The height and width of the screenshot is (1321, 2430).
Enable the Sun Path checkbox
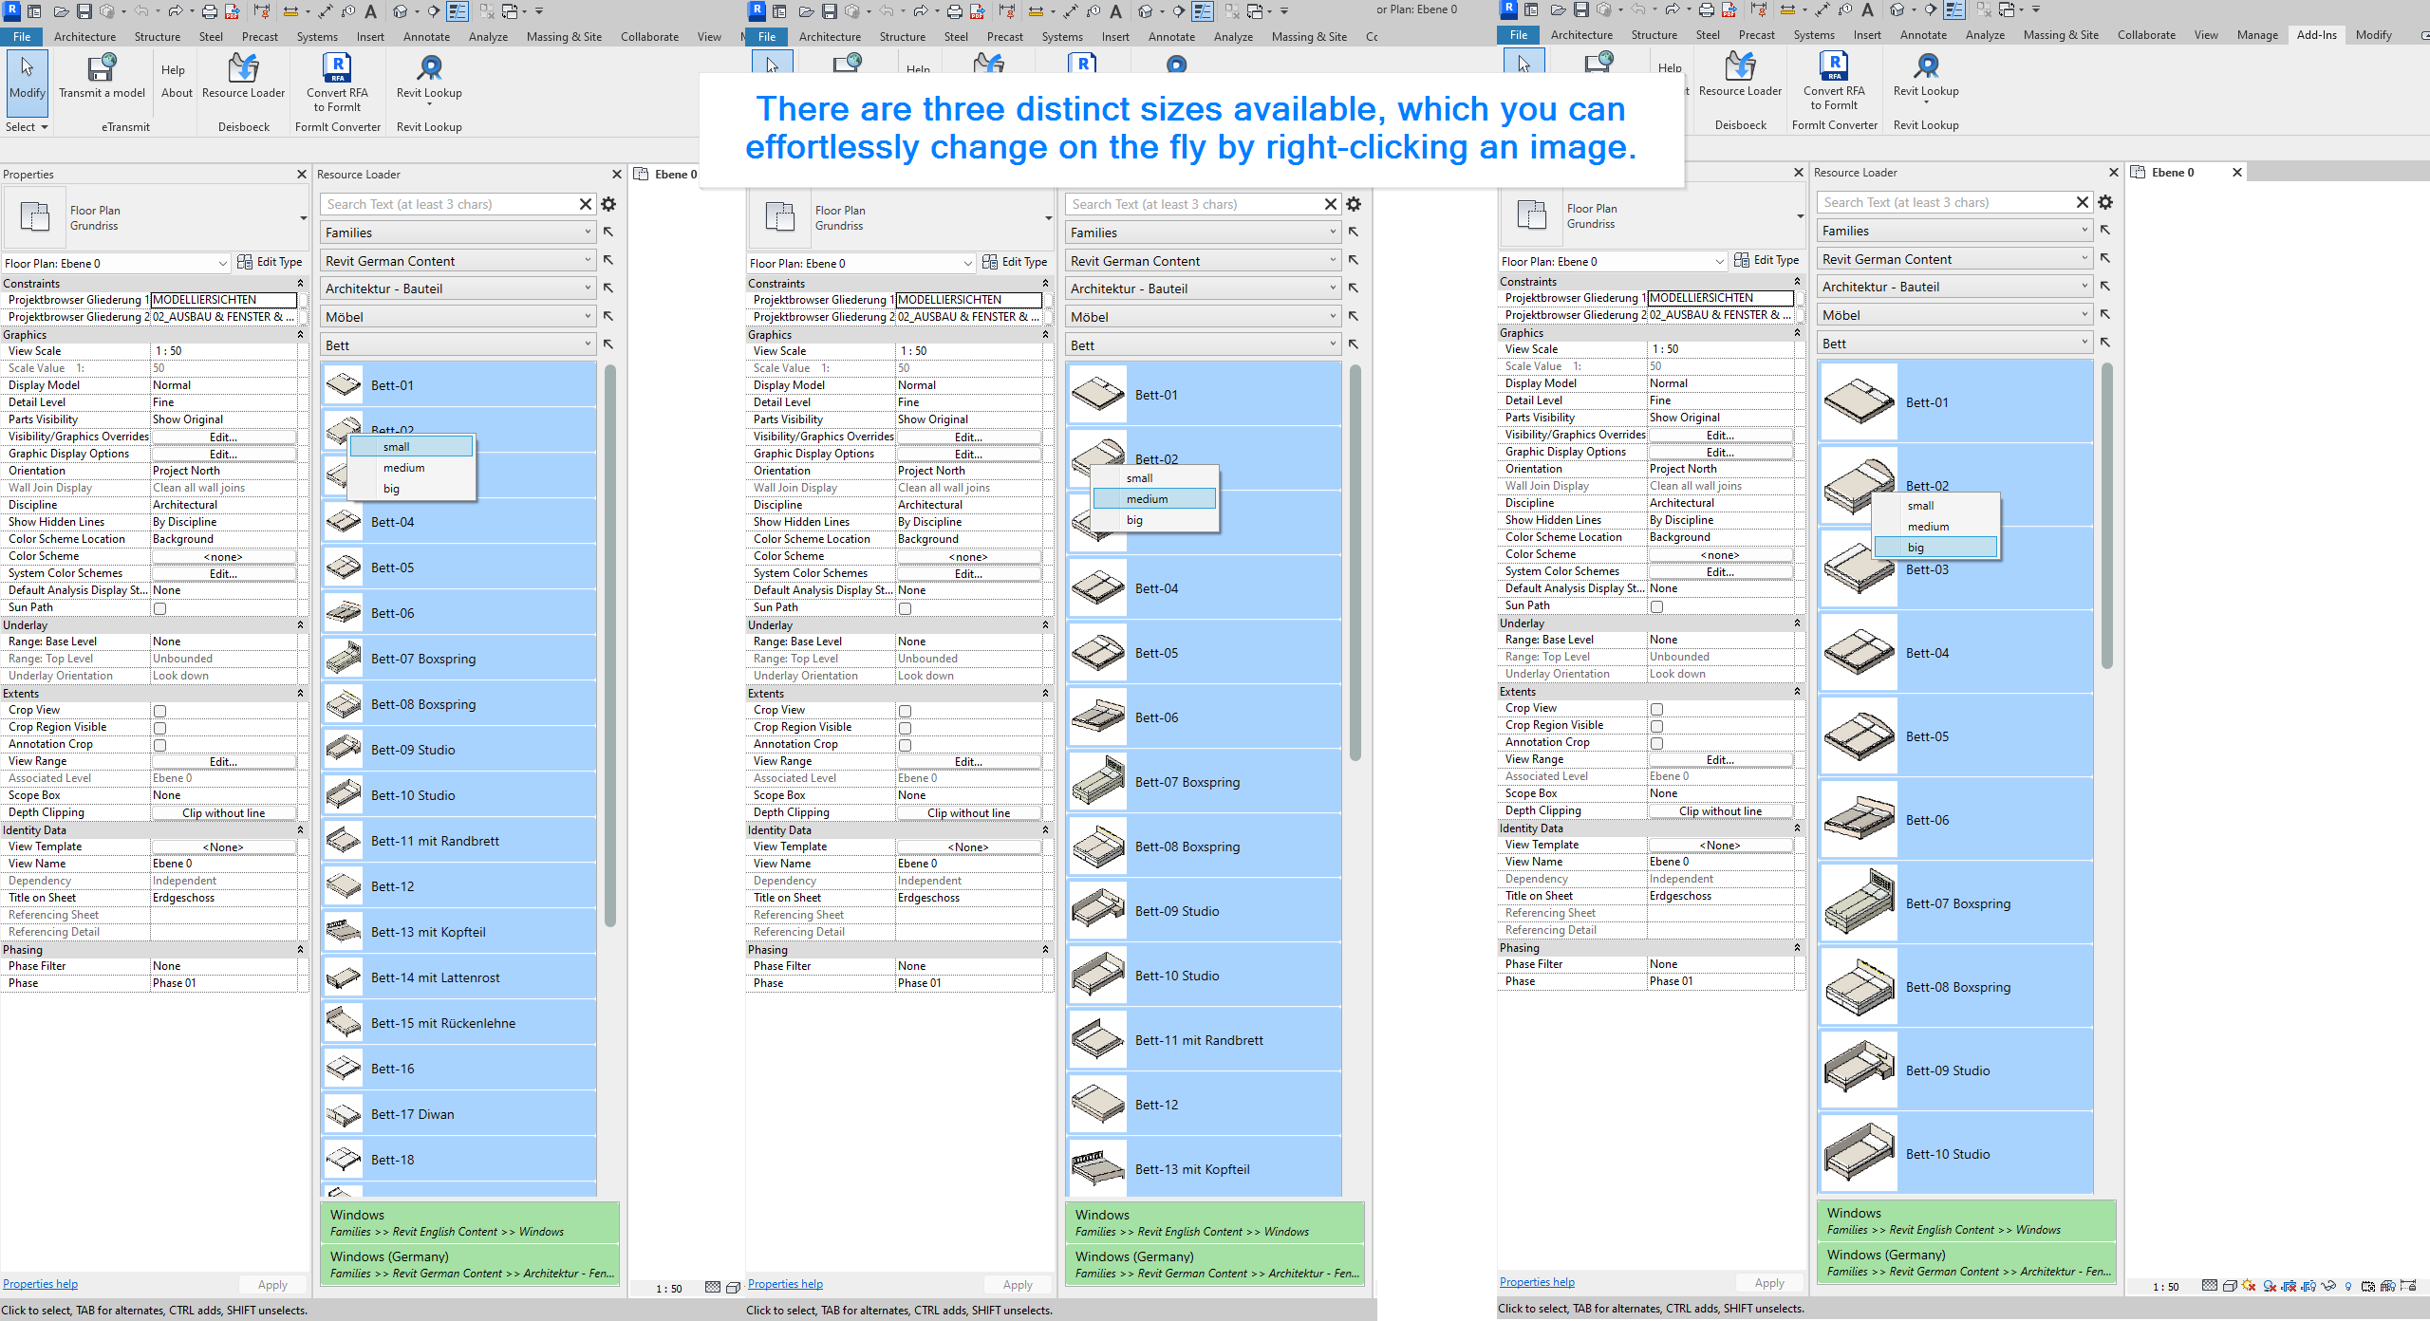click(160, 608)
